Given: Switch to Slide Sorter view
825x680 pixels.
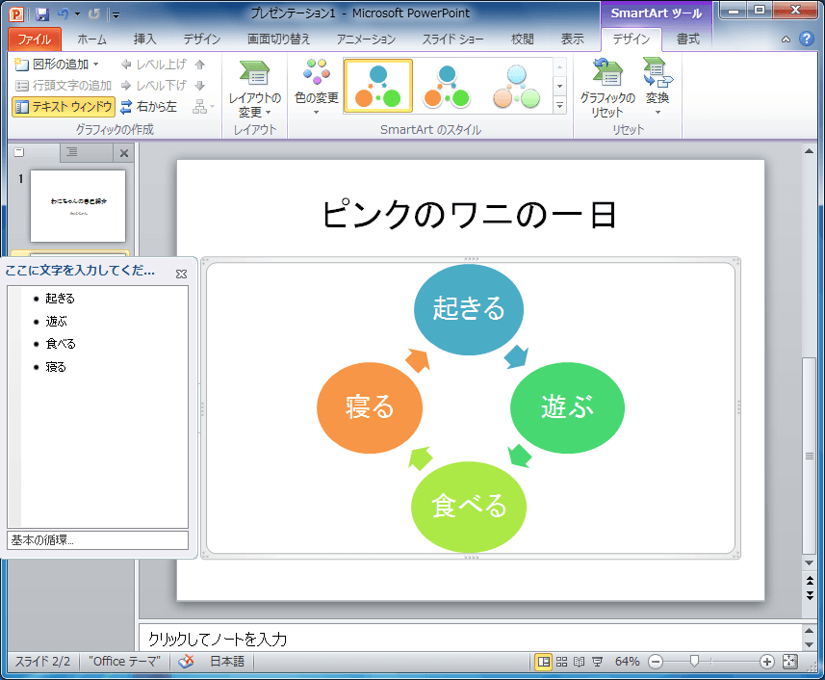Looking at the screenshot, I should [561, 662].
